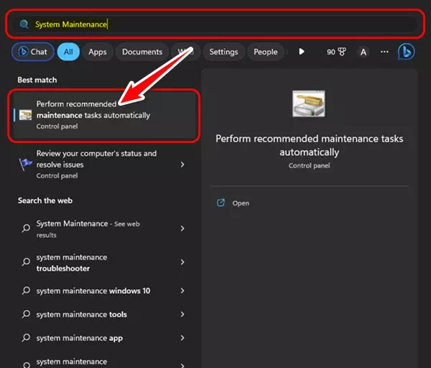Click search icon beside See web results
Image resolution: width=431 pixels, height=368 pixels.
tap(26, 228)
